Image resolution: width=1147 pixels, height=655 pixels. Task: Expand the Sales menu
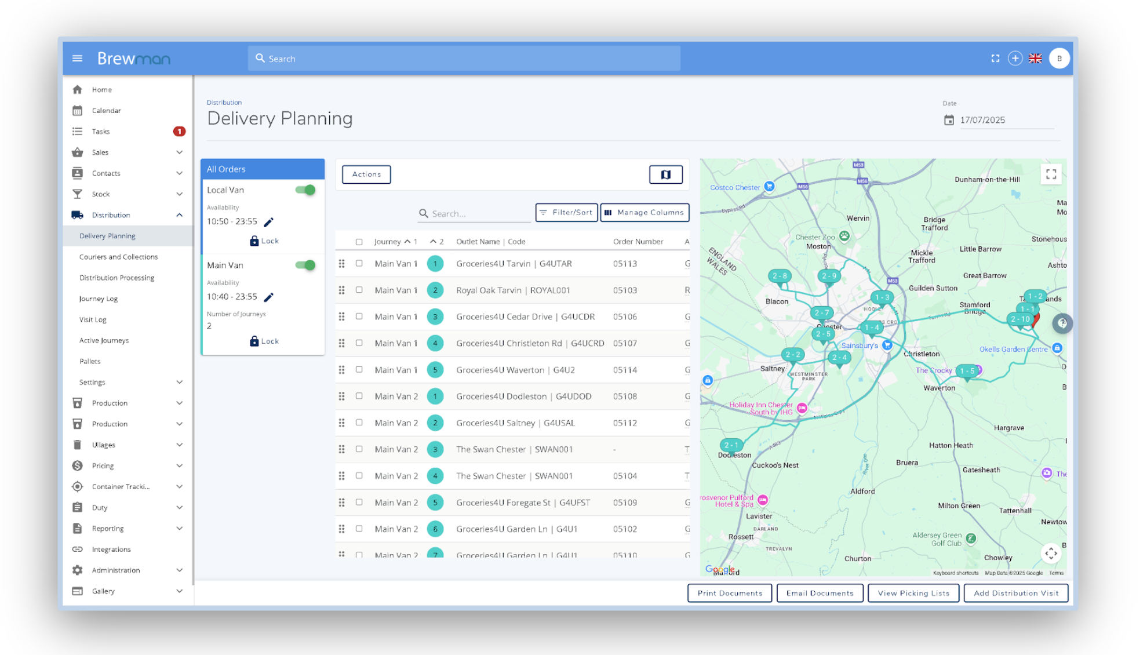[x=128, y=152]
